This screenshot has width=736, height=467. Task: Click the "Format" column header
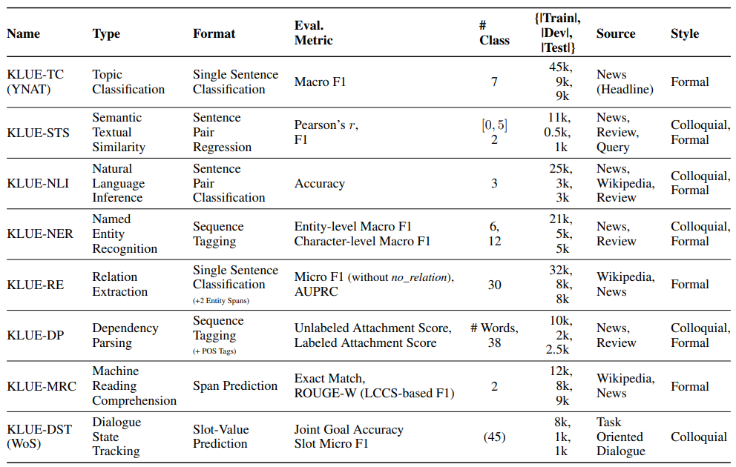tap(214, 33)
